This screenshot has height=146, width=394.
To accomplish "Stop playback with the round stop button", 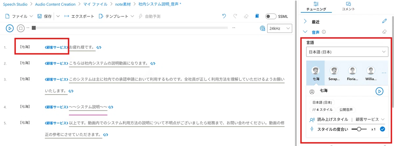I will (x=21, y=28).
